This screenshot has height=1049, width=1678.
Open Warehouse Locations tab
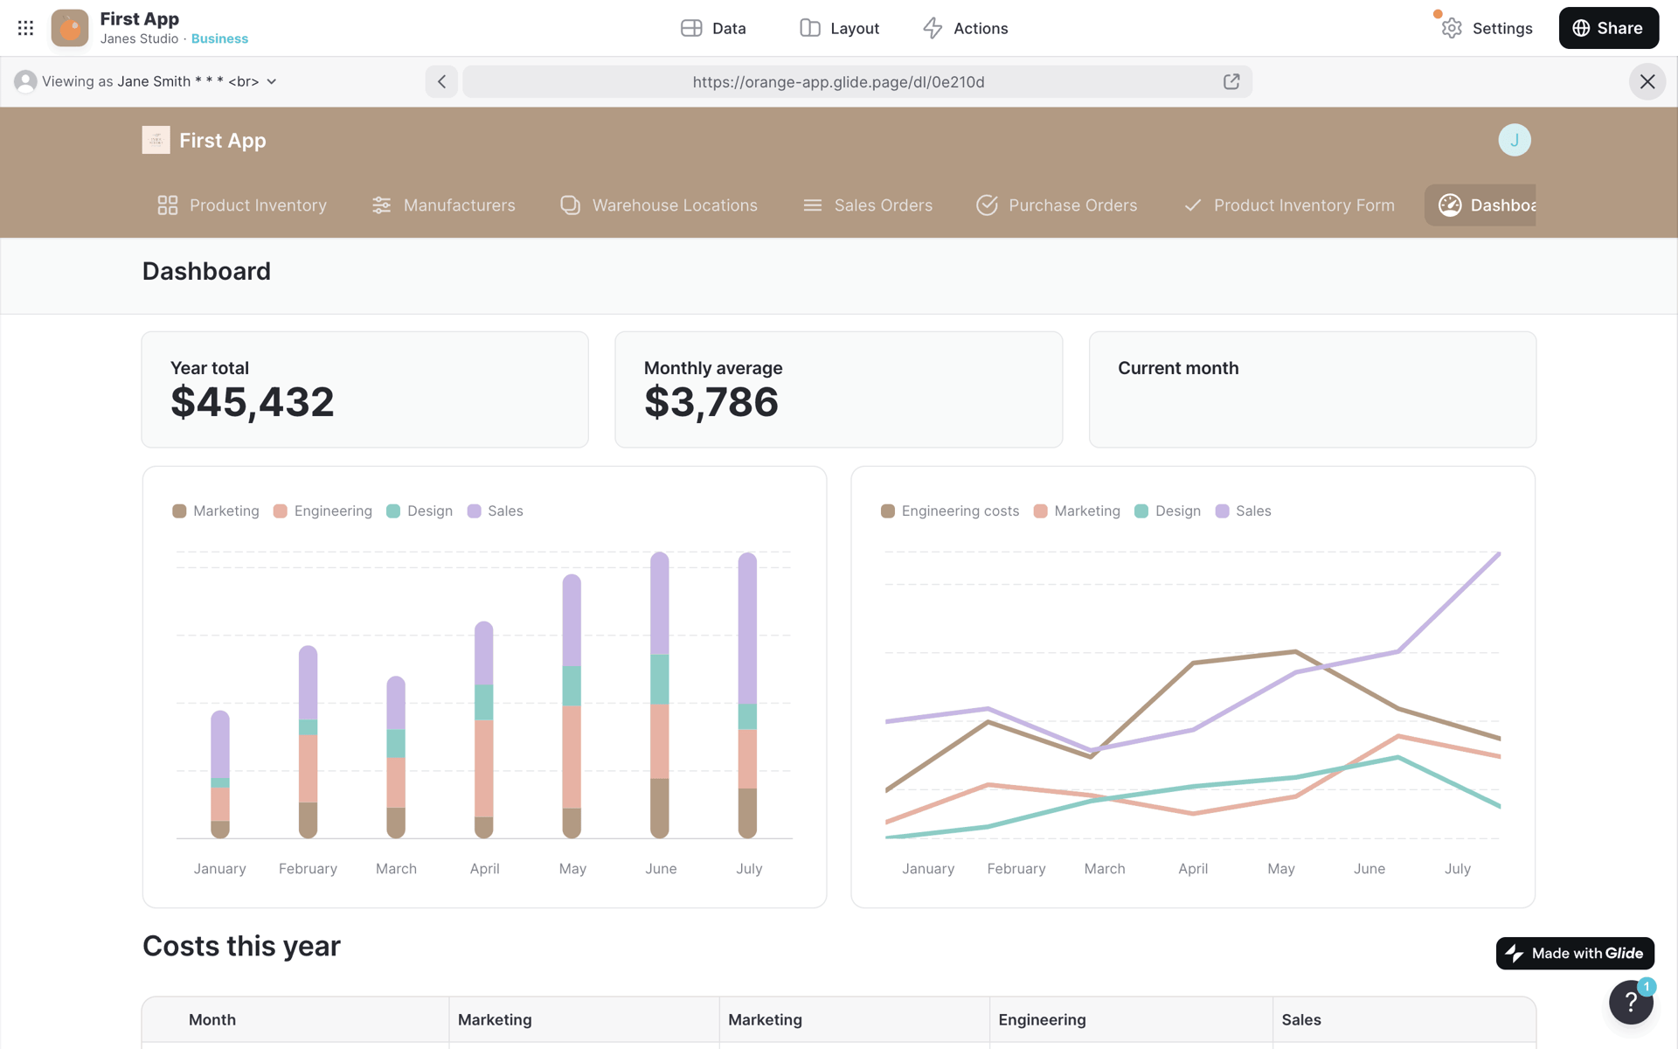pos(659,205)
